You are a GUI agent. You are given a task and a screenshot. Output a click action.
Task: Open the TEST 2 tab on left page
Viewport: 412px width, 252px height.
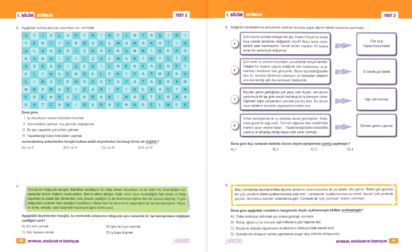[181, 15]
